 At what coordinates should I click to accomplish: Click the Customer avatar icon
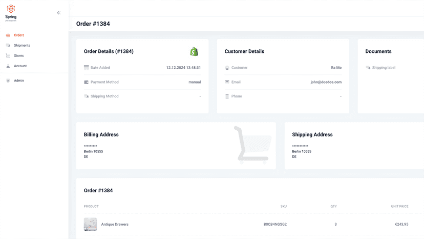click(227, 68)
